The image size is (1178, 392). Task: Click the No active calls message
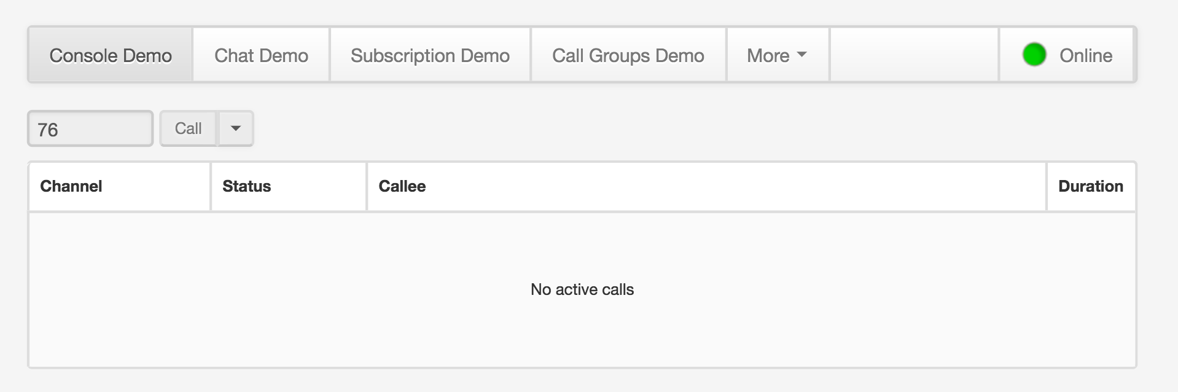(x=582, y=289)
